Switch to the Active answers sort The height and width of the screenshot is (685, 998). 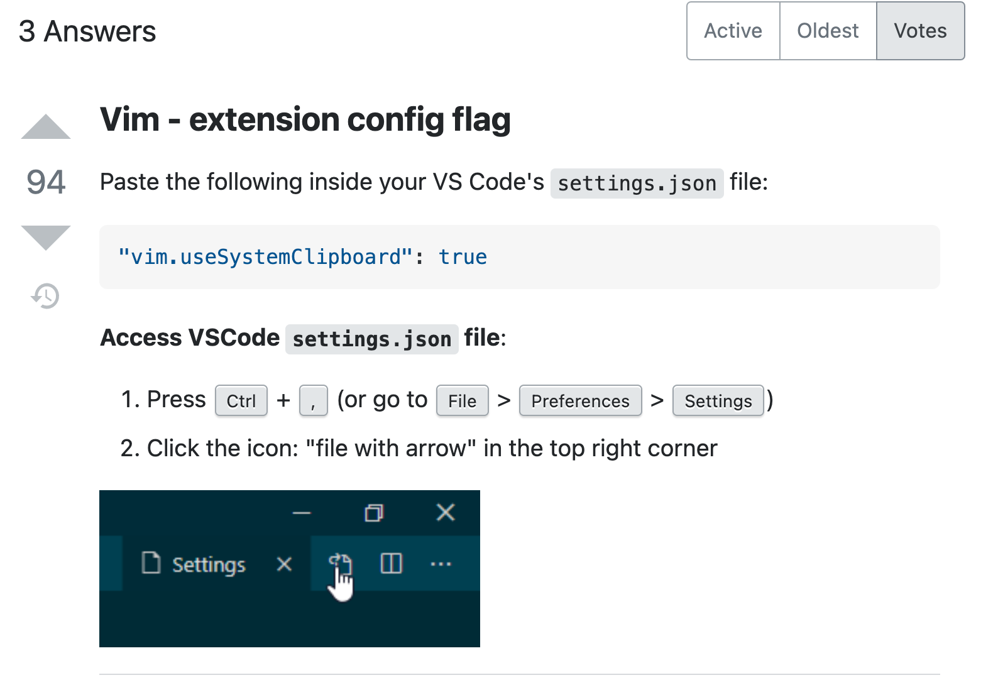coord(732,30)
